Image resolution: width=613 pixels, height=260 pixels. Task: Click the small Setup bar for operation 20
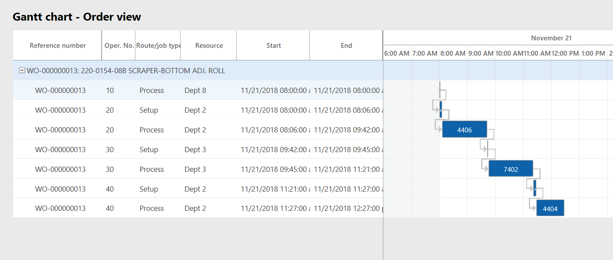point(441,110)
